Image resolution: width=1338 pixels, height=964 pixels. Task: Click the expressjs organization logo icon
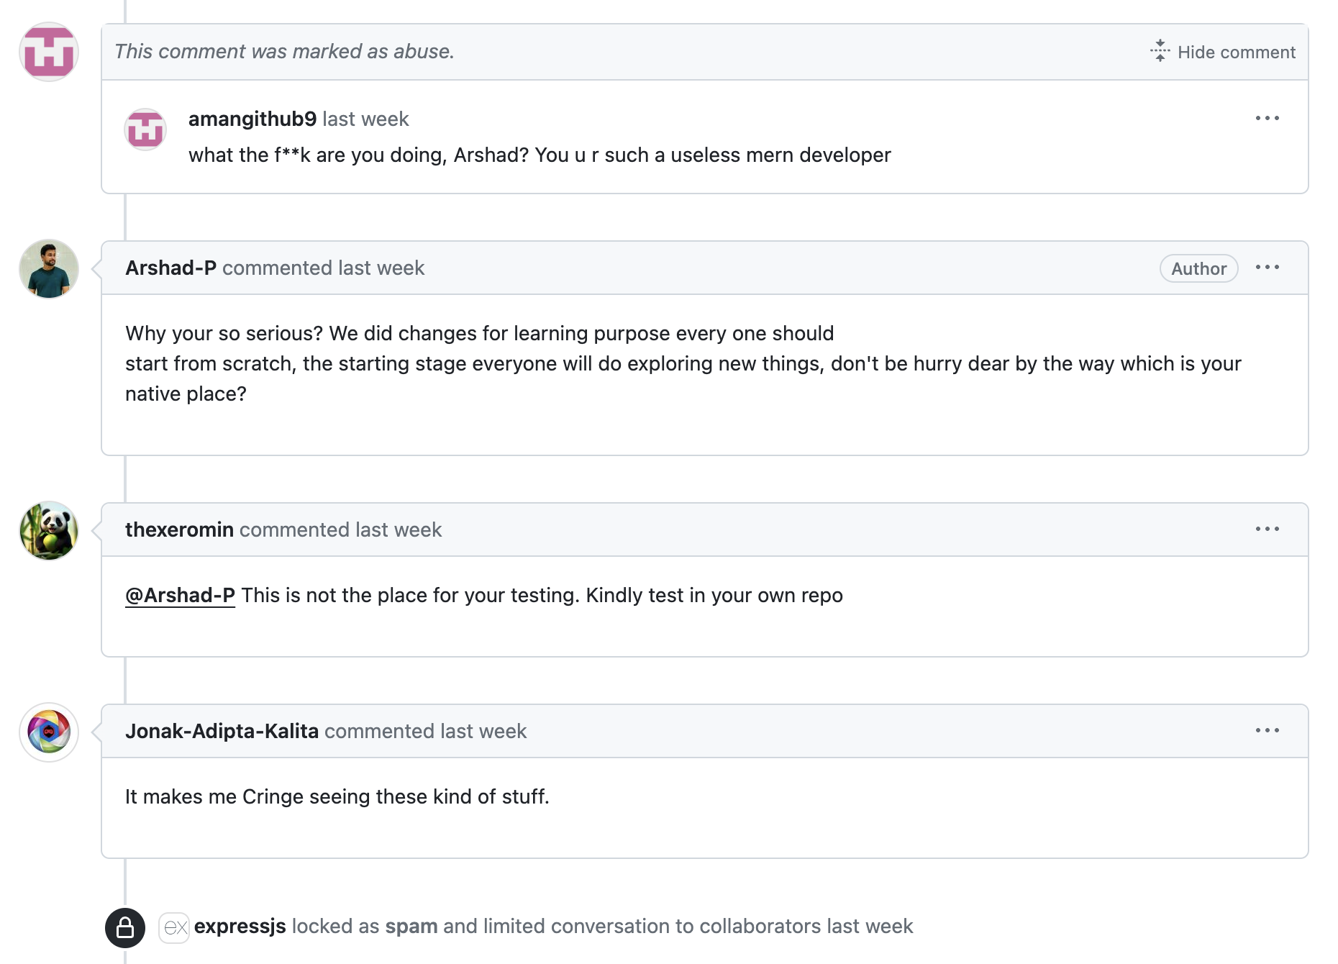pyautogui.click(x=174, y=927)
